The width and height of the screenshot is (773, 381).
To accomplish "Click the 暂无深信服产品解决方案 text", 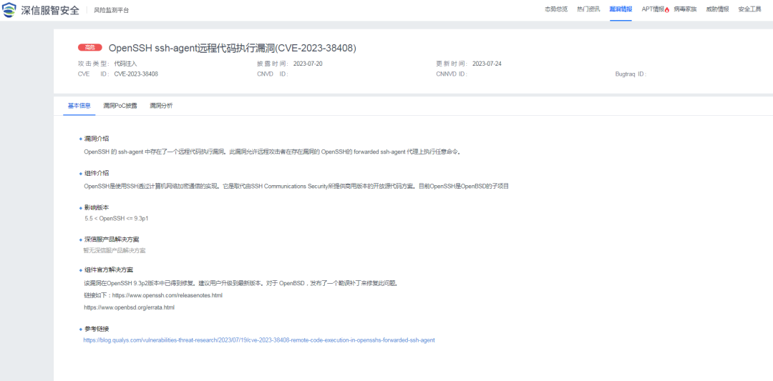I will [x=115, y=250].
